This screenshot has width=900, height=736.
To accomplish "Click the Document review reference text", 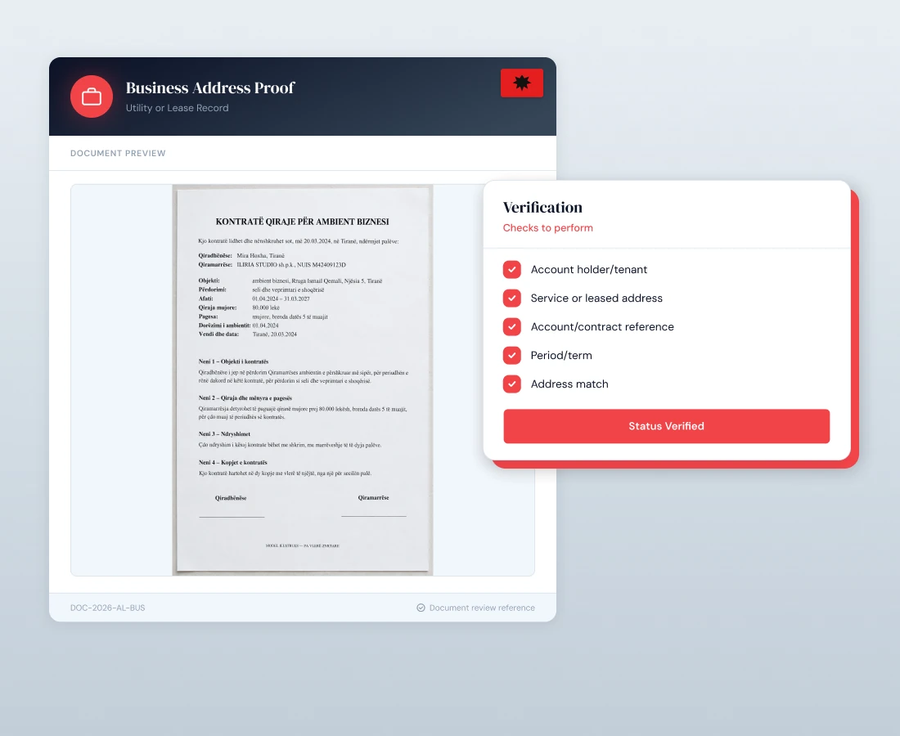I will (x=482, y=608).
